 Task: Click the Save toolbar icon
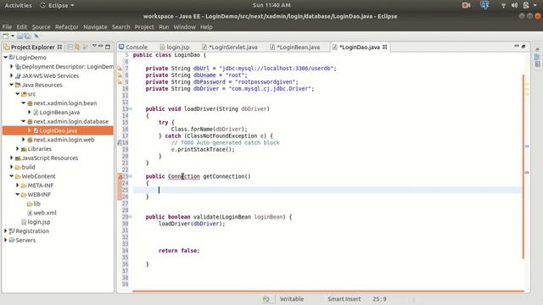[x=20, y=36]
